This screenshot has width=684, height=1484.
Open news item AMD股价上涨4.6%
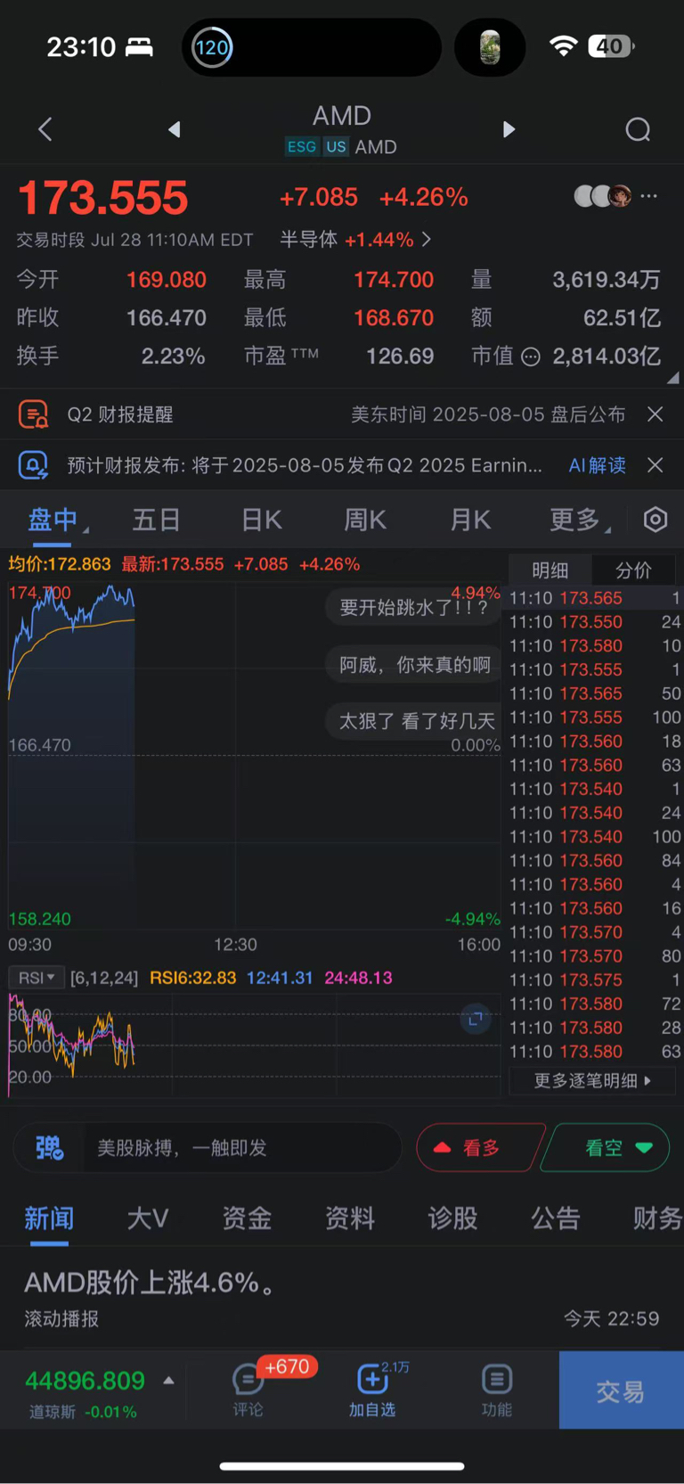click(x=342, y=1299)
